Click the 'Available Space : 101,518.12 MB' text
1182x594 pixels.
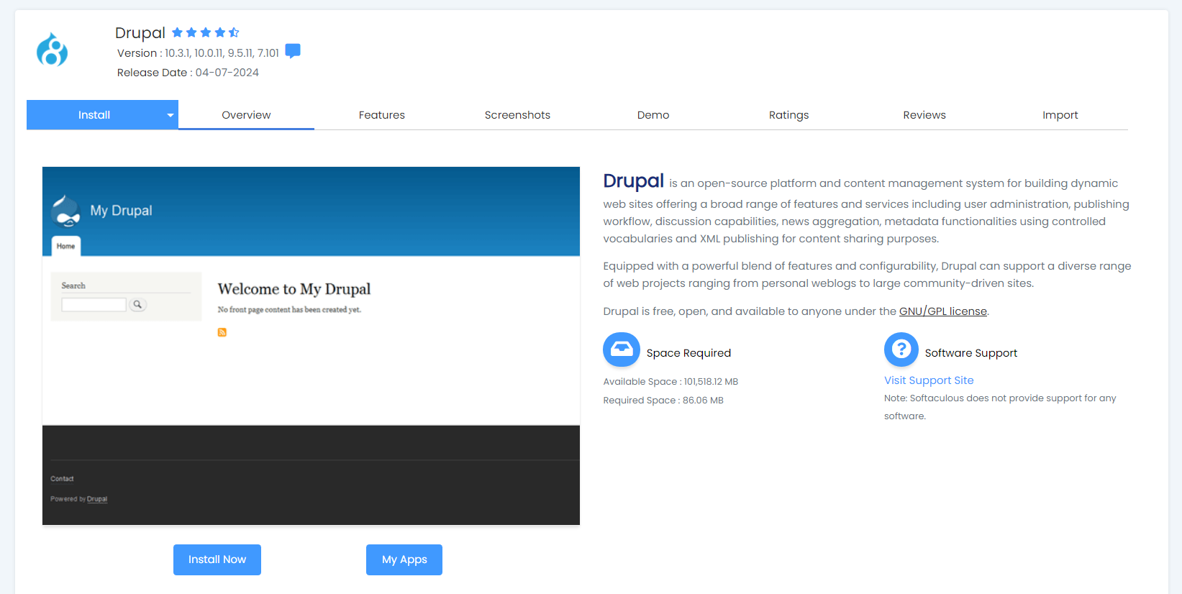[670, 382]
